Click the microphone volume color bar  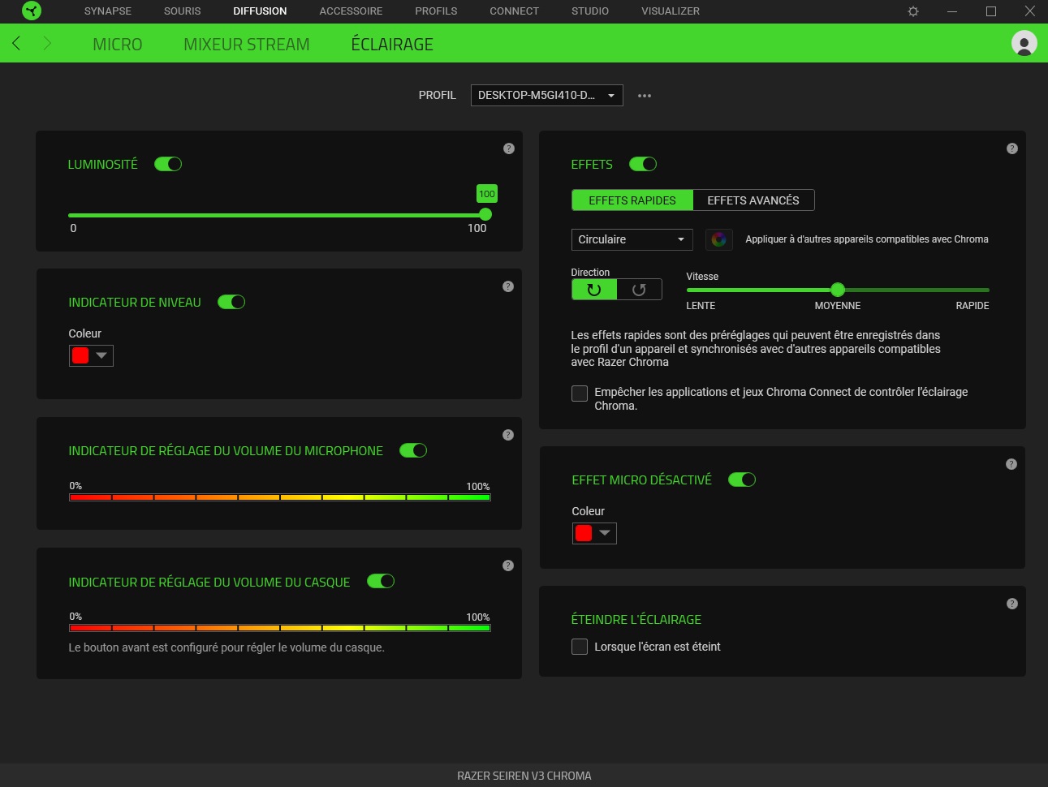point(280,497)
